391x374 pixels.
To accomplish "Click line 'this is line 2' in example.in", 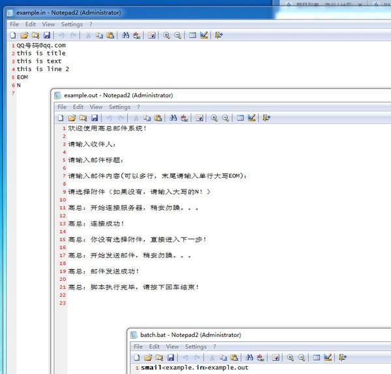I will click(42, 69).
